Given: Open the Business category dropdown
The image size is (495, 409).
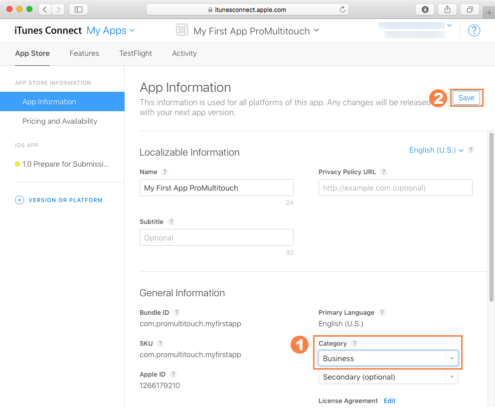Looking at the screenshot, I should click(388, 359).
